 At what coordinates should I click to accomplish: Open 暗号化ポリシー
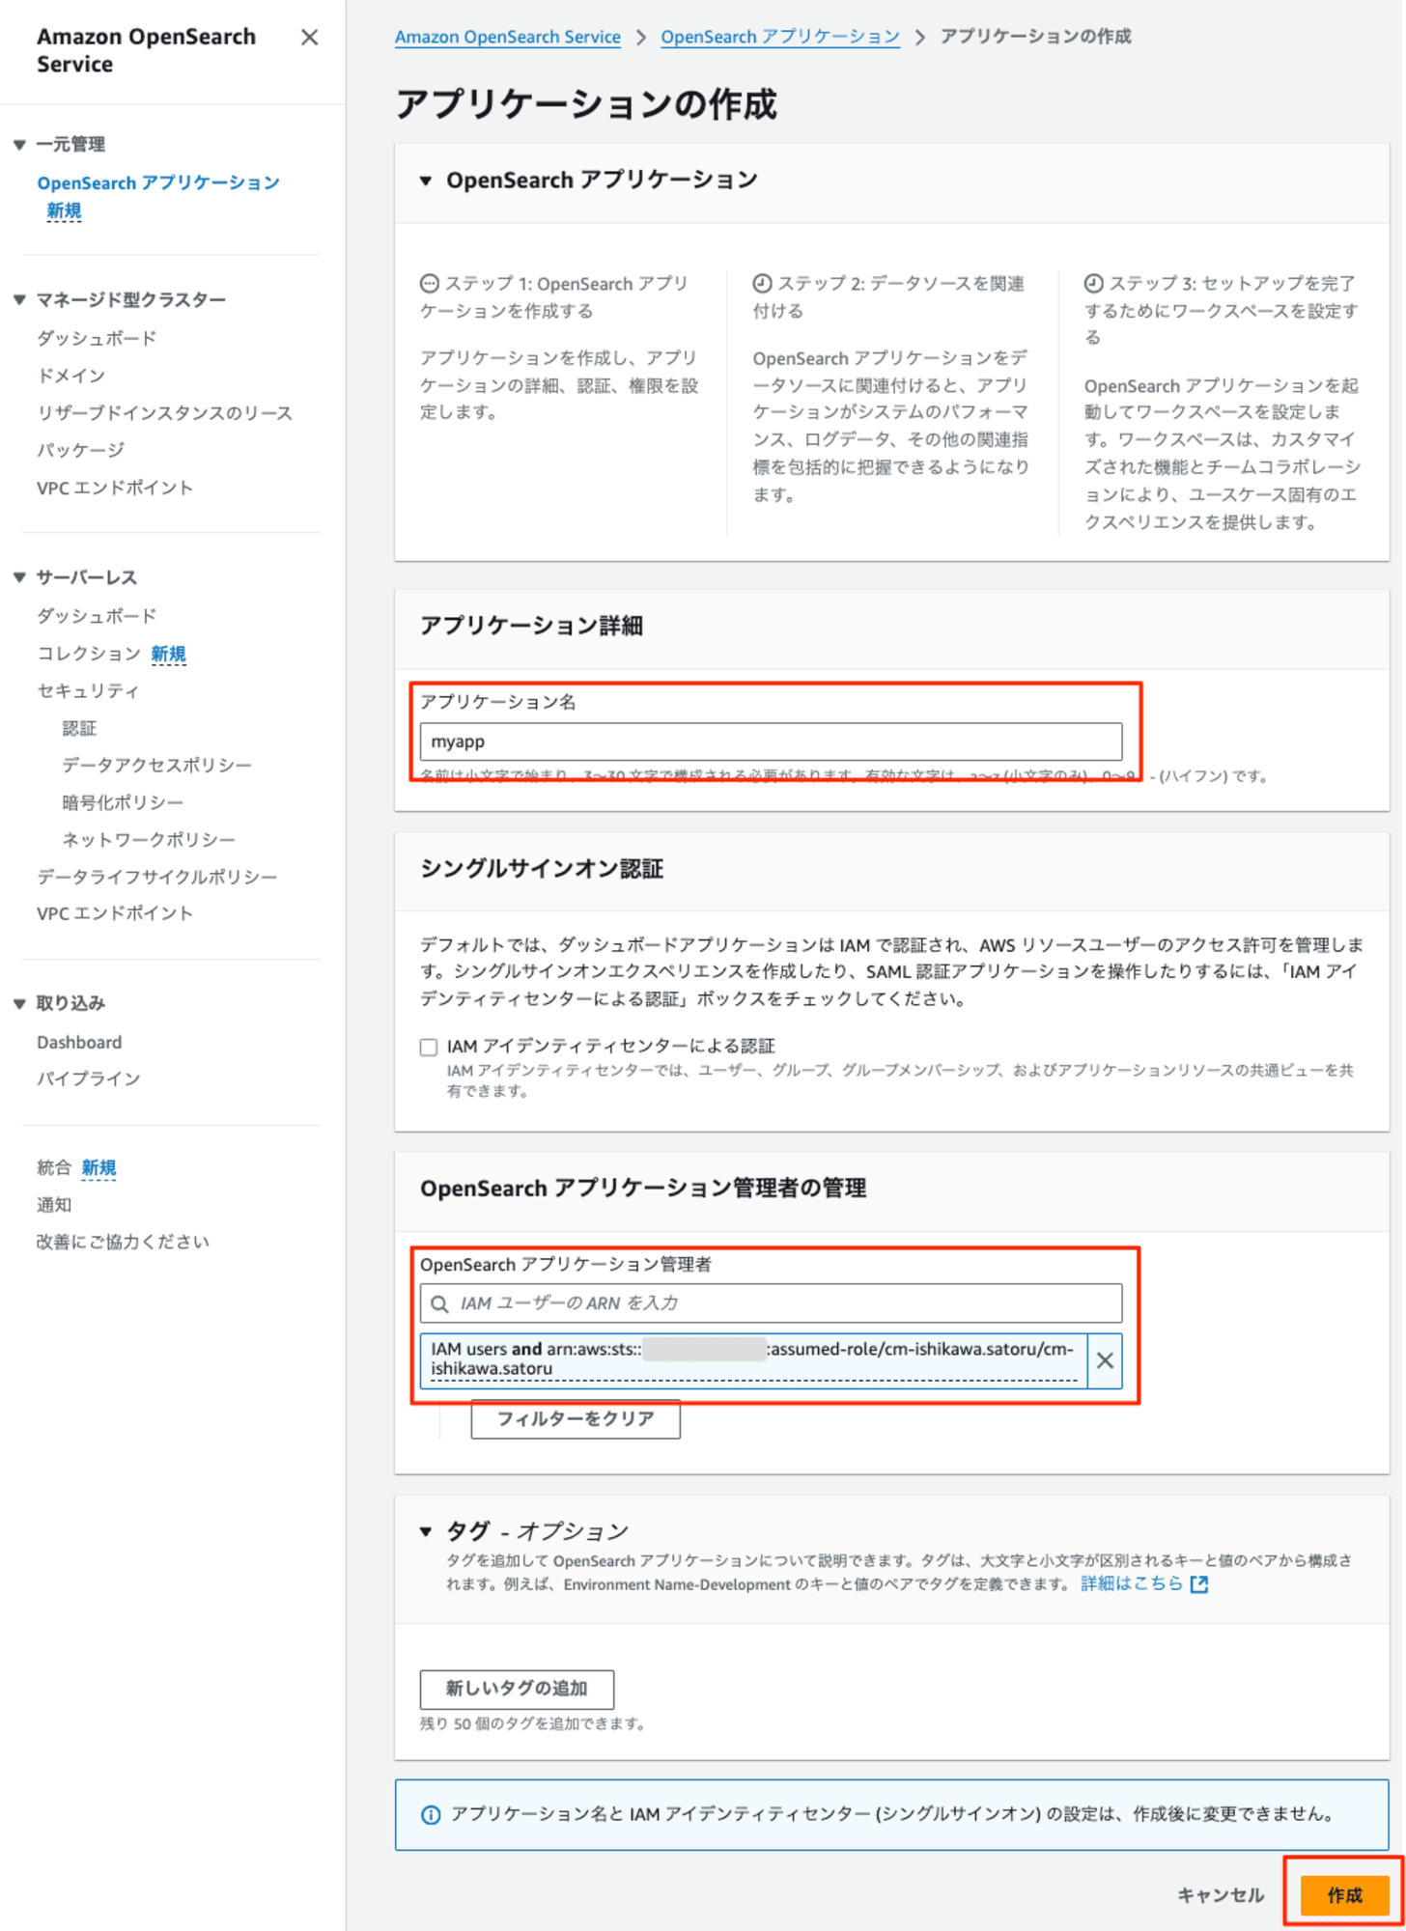pos(123,802)
